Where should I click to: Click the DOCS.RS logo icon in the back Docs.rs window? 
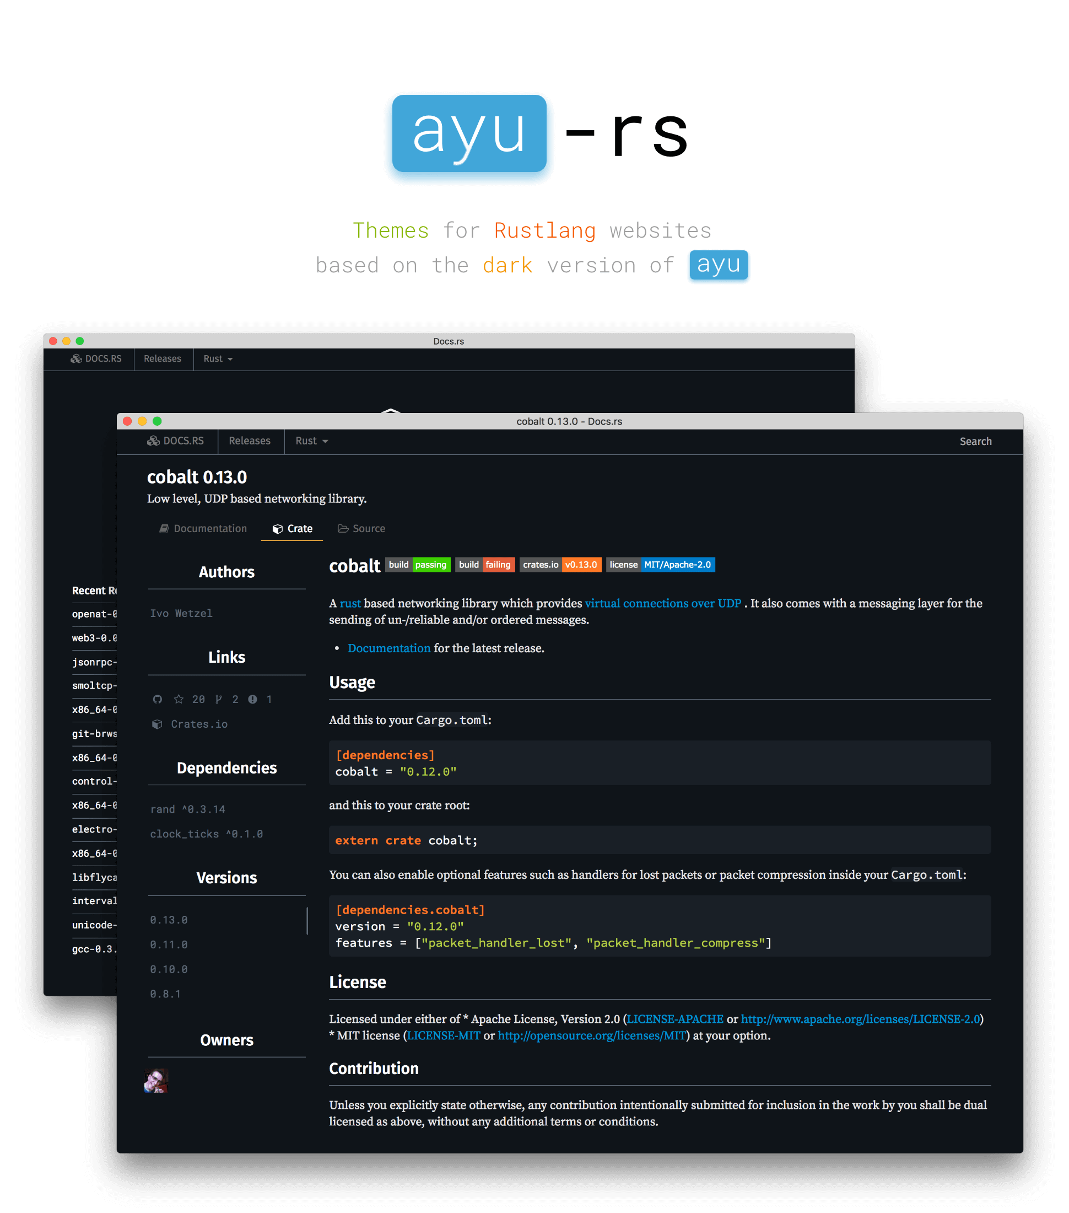tap(76, 358)
